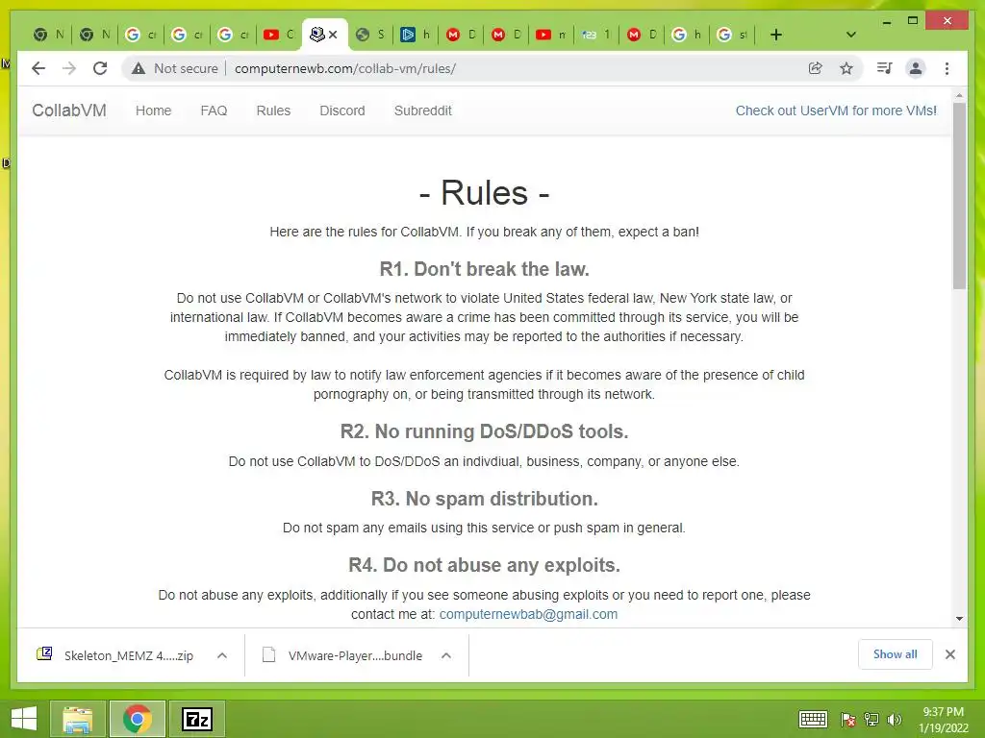Screen dimensions: 985x738
Task: Click the volume speaker tray icon
Action: point(894,720)
